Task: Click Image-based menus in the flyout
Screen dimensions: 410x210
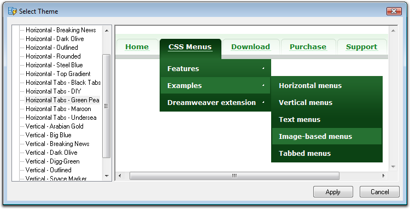Action: pyautogui.click(x=327, y=136)
